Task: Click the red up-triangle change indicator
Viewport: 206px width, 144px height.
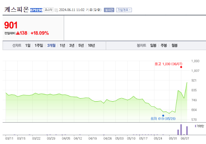Action: 18,33
